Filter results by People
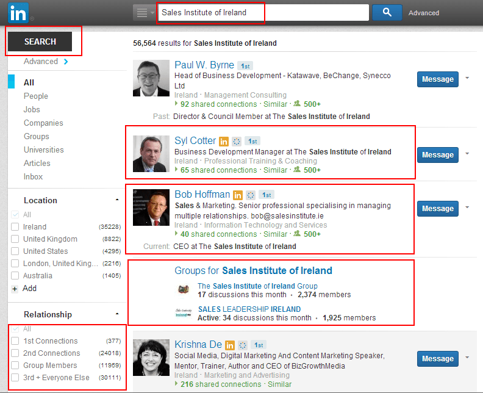The image size is (483, 393). [36, 96]
